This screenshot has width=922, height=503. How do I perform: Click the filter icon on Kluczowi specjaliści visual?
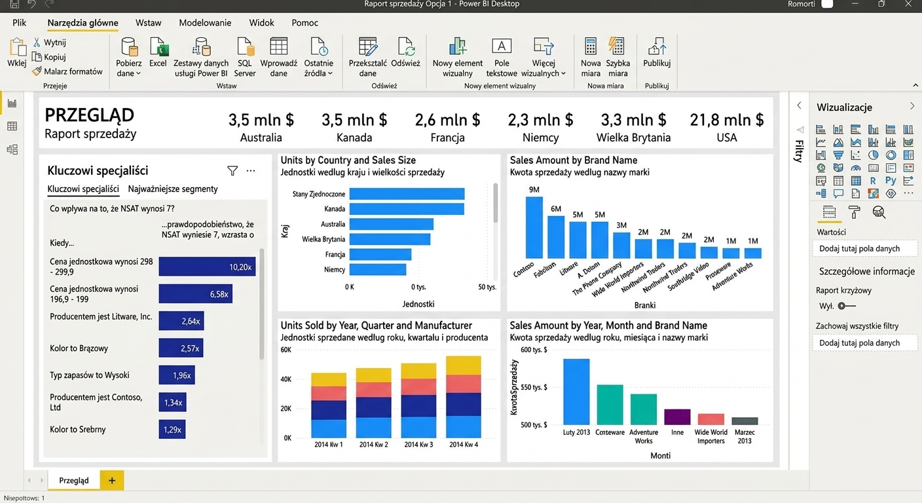tap(232, 171)
